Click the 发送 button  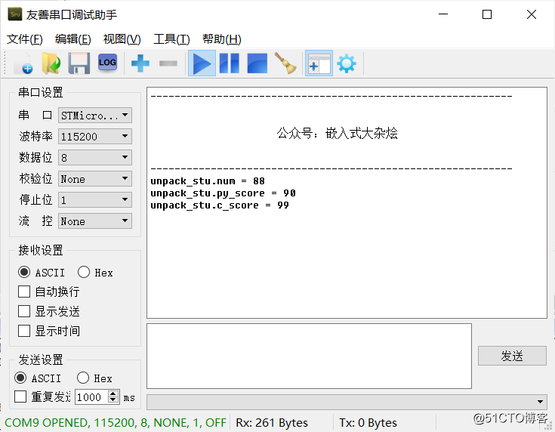(x=512, y=356)
